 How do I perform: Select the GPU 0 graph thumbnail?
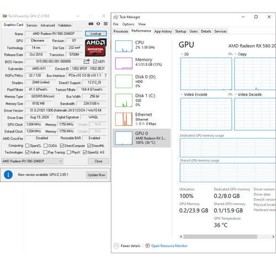(x=124, y=138)
